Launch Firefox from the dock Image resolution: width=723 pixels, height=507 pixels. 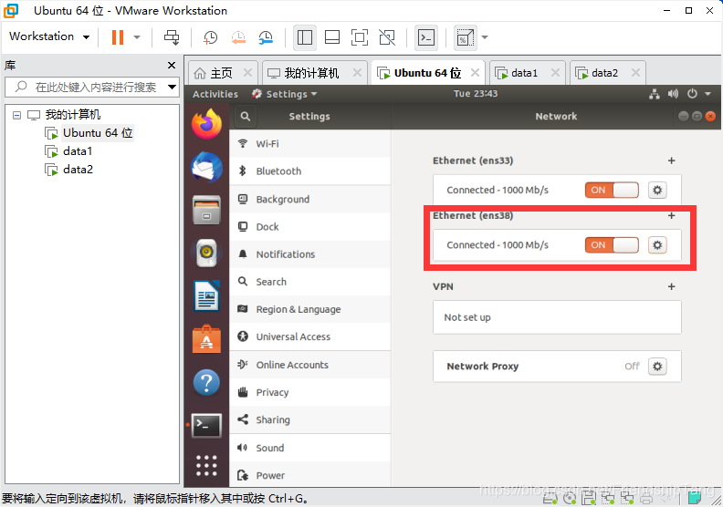(206, 124)
